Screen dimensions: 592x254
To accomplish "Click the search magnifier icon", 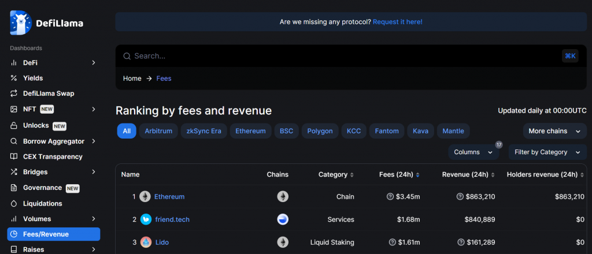I will tap(127, 56).
